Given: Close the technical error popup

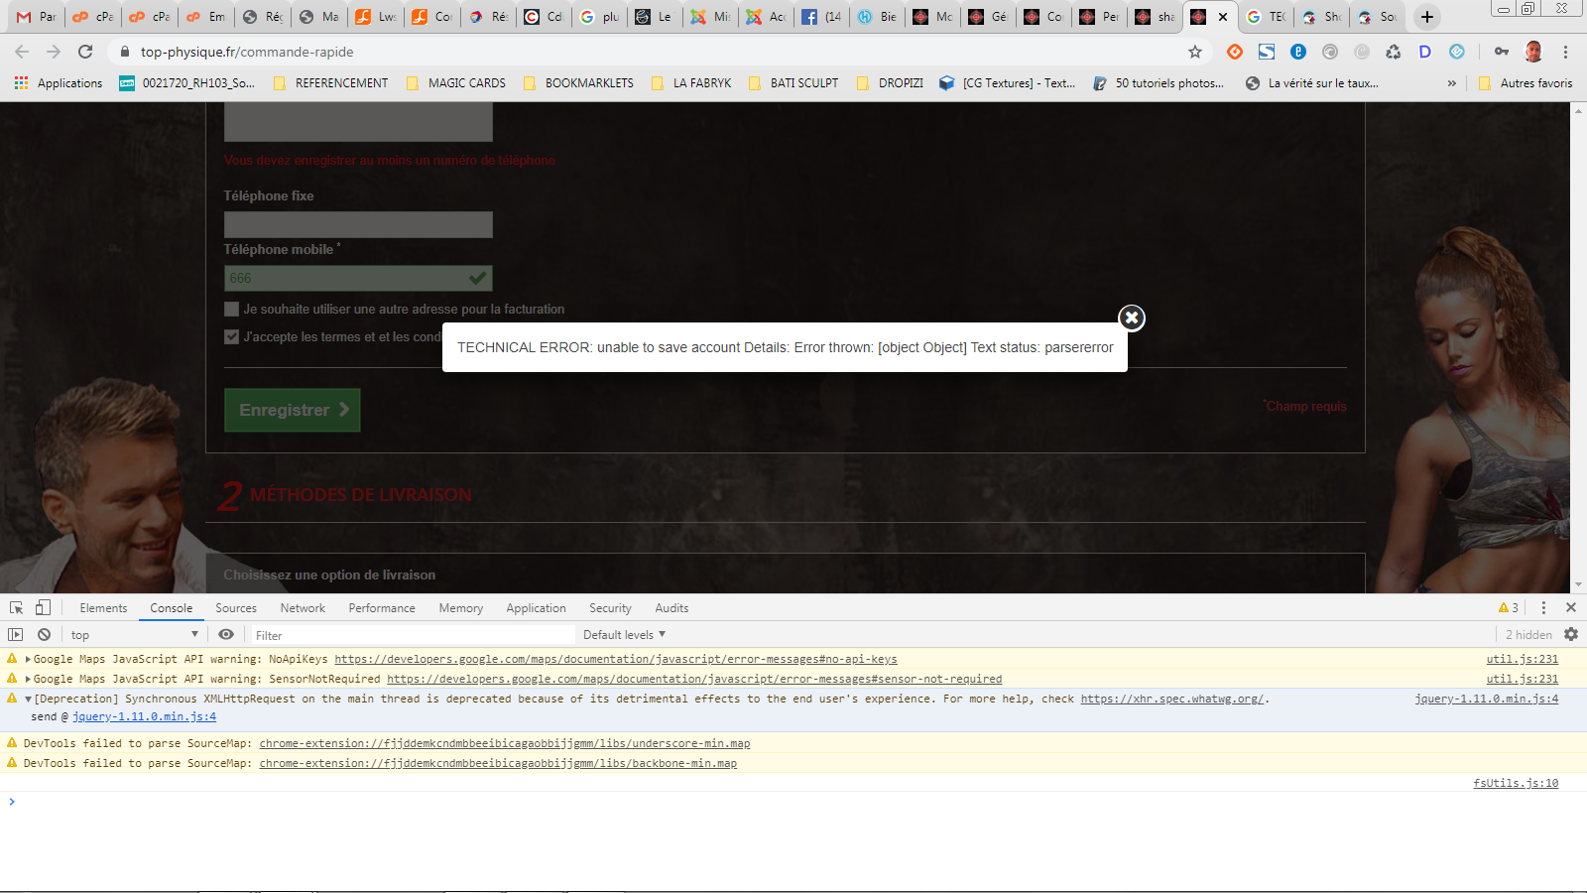Looking at the screenshot, I should (1132, 318).
